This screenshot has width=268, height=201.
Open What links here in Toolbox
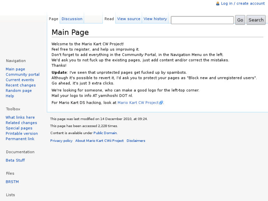(20, 117)
